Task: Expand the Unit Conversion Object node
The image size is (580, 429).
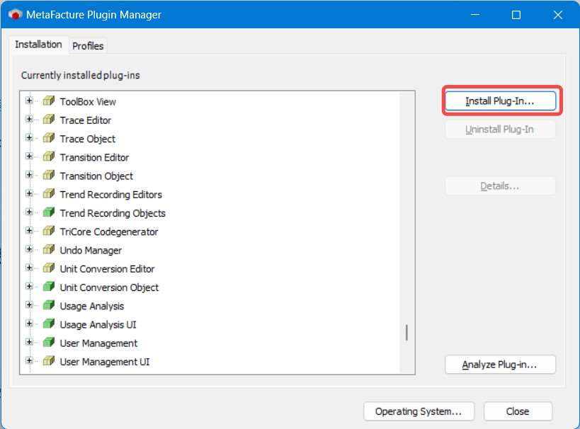Action: [29, 286]
